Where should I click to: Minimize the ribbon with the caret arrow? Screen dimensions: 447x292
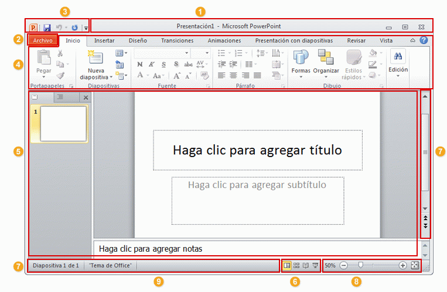(412, 40)
